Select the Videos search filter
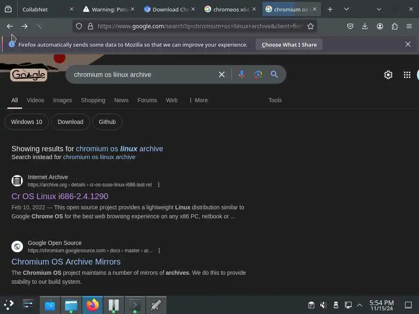Viewport: 419px width, 314px height. tap(36, 100)
